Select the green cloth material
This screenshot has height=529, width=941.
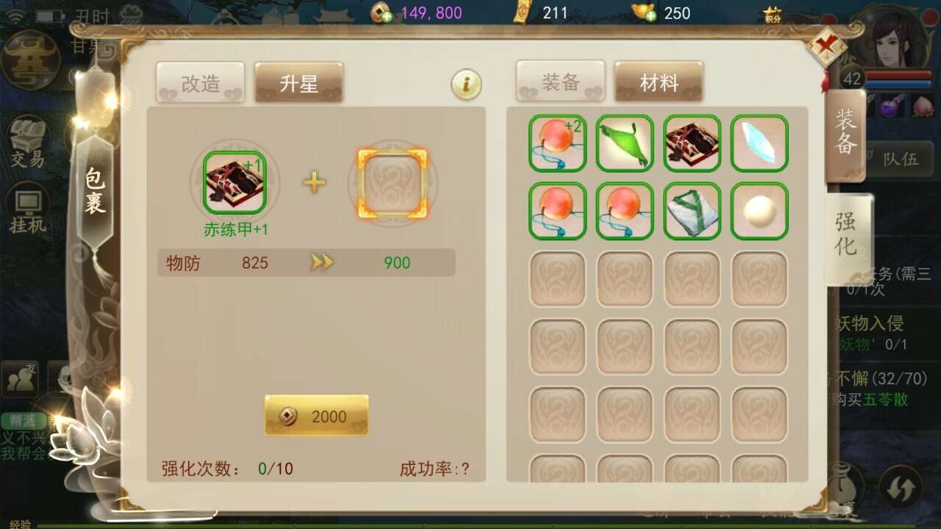(625, 143)
